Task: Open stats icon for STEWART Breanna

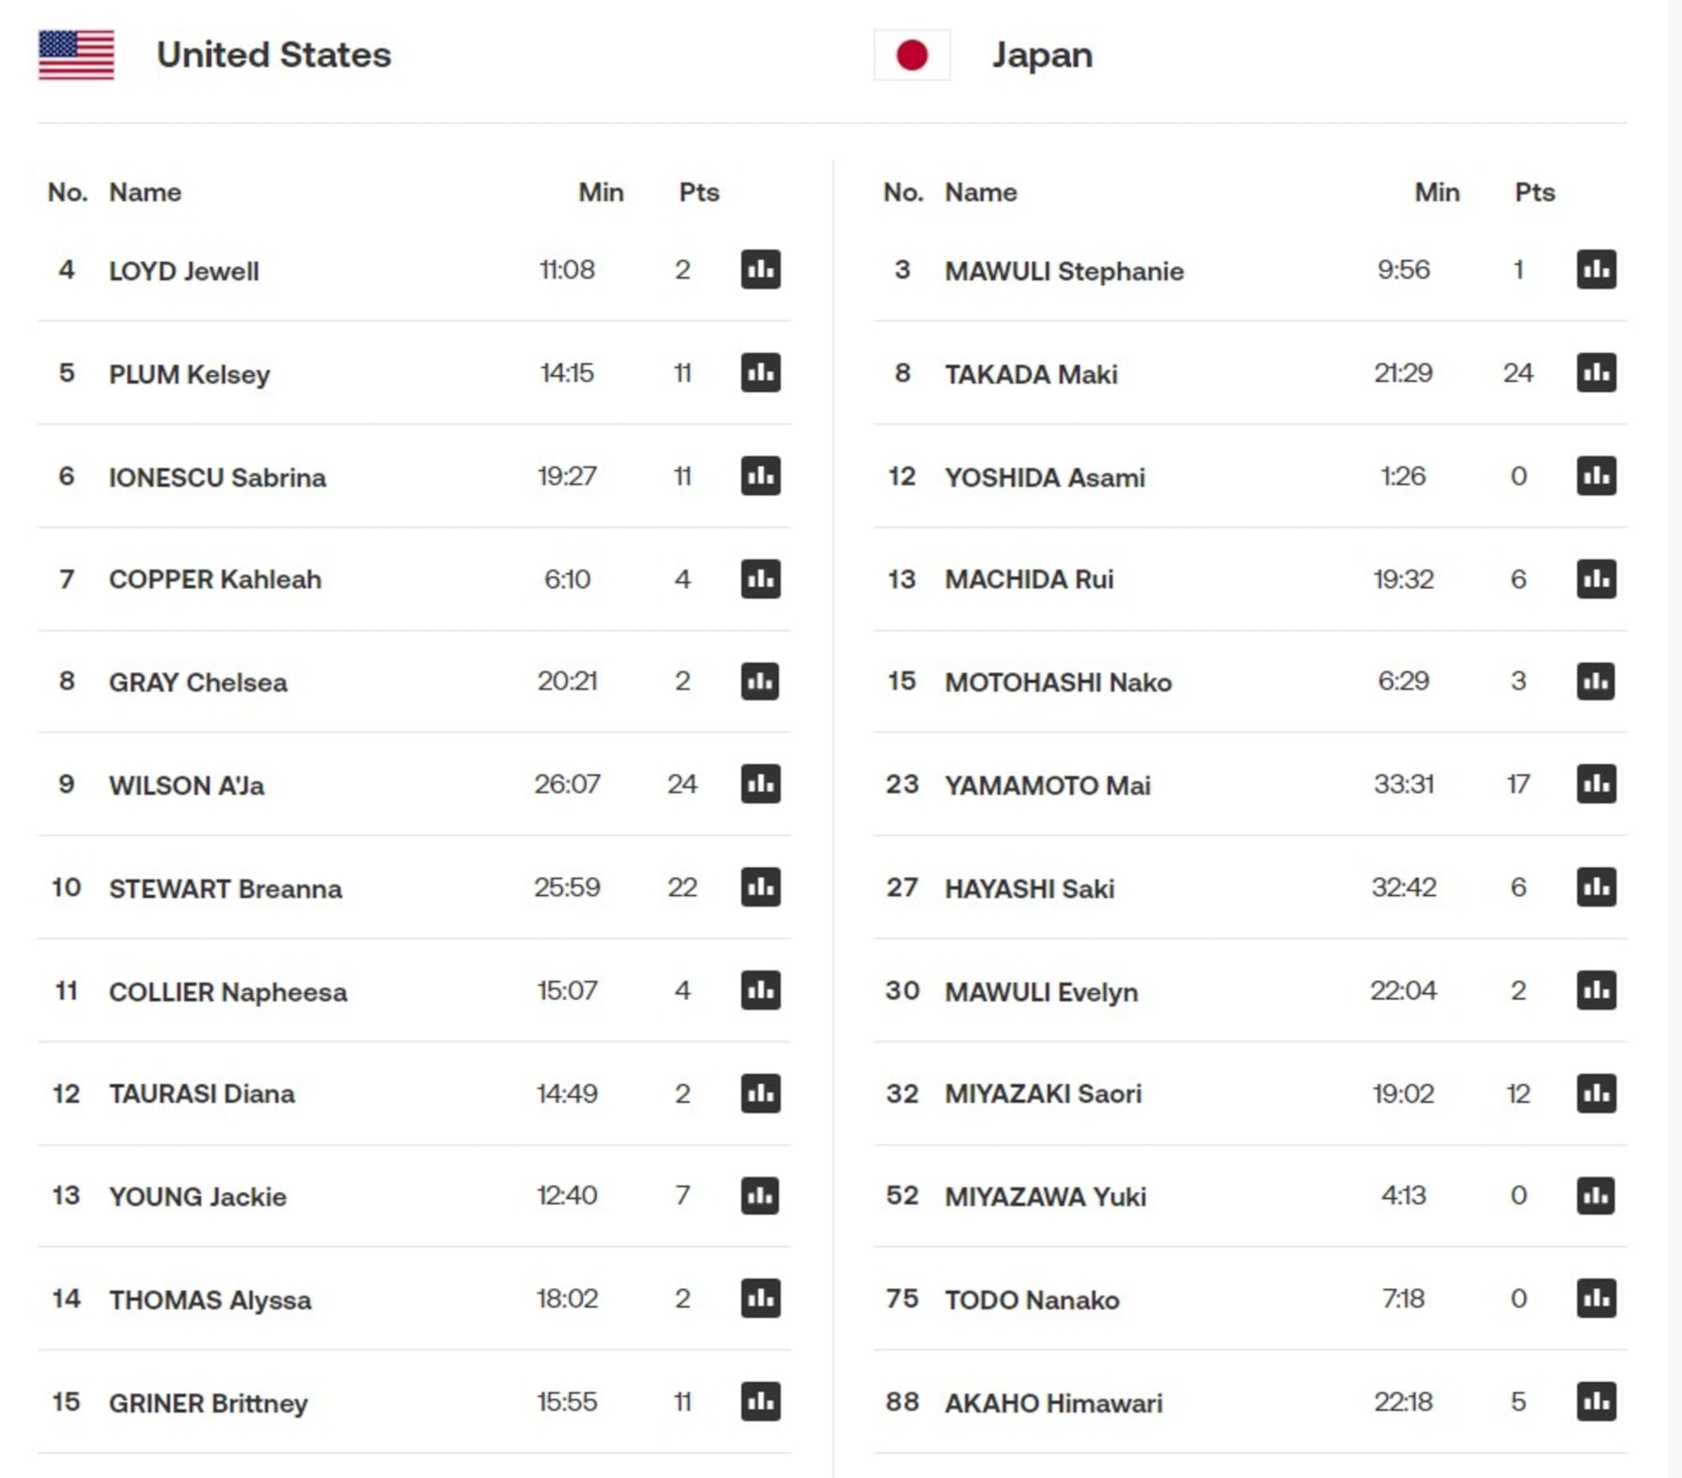Action: pos(760,887)
